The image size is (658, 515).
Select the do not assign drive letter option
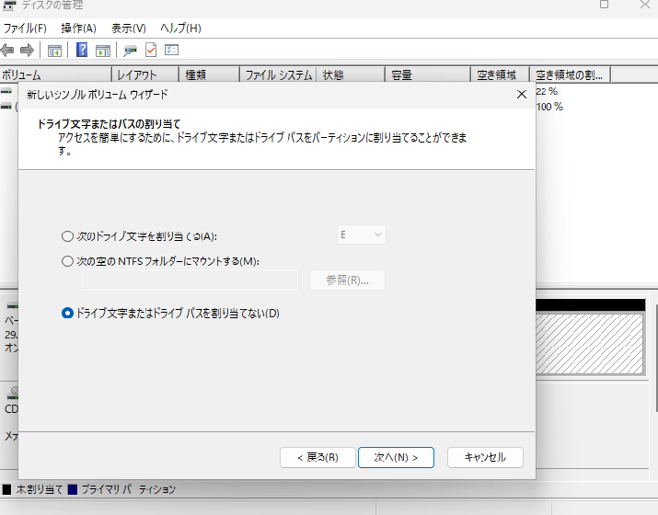[x=67, y=314]
